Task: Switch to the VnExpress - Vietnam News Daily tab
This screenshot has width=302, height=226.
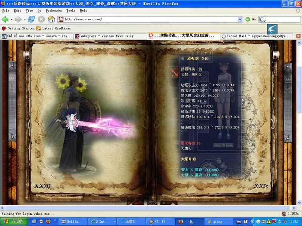Action: click(x=110, y=36)
